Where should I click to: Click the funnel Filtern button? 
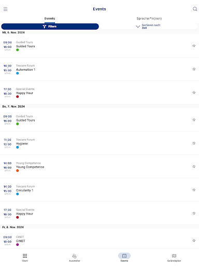[50, 26]
